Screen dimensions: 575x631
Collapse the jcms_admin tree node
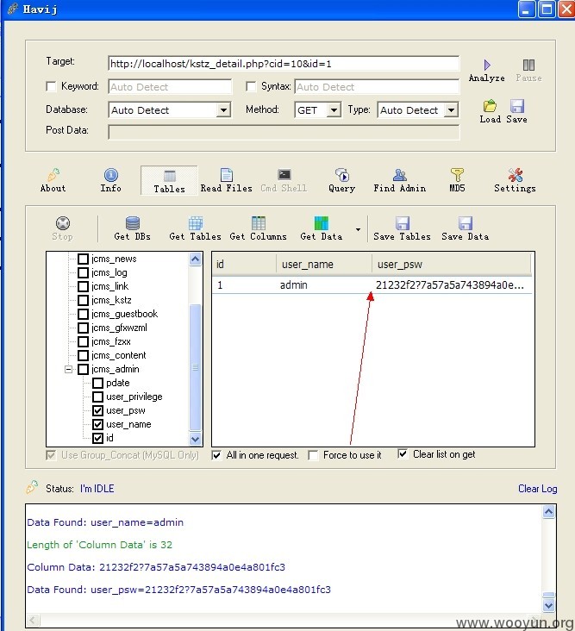click(68, 369)
